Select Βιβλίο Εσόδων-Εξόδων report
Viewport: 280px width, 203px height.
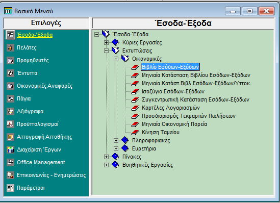[x=170, y=67]
